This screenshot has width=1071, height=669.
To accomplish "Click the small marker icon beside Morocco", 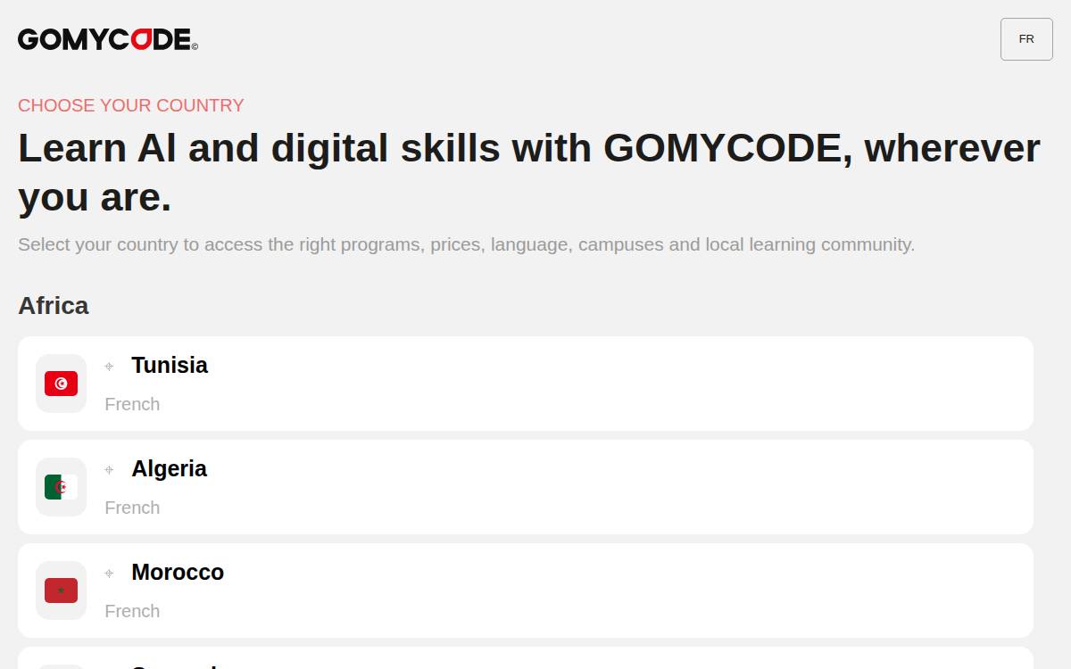I will click(109, 574).
